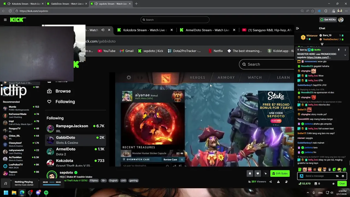Open the emote picker smiley icon
Viewport: 350px width, 197px height.
coord(343,176)
